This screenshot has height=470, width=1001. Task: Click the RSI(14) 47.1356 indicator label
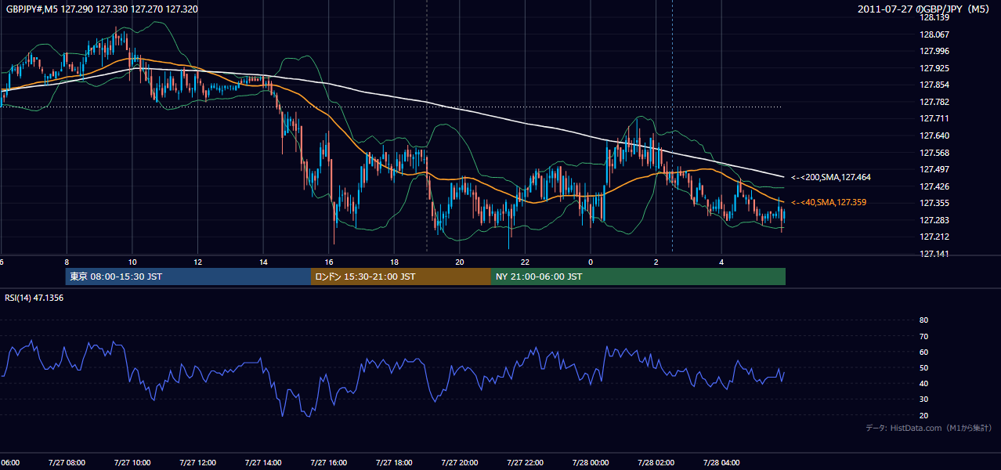(34, 298)
